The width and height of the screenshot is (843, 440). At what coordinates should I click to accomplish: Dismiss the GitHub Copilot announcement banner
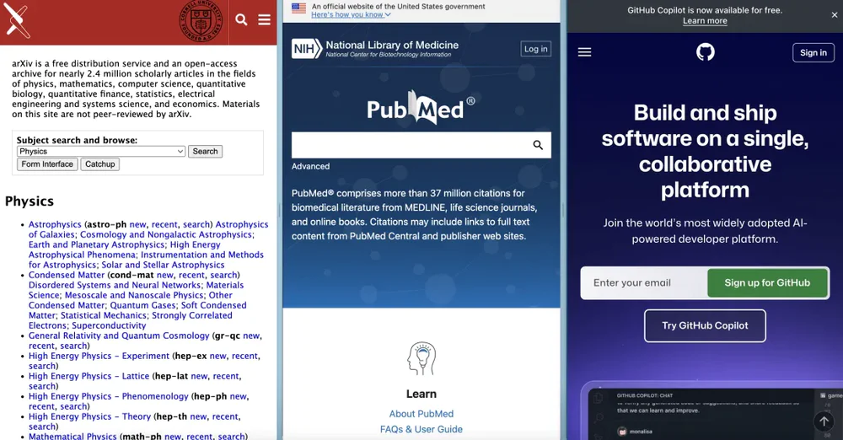pos(835,15)
